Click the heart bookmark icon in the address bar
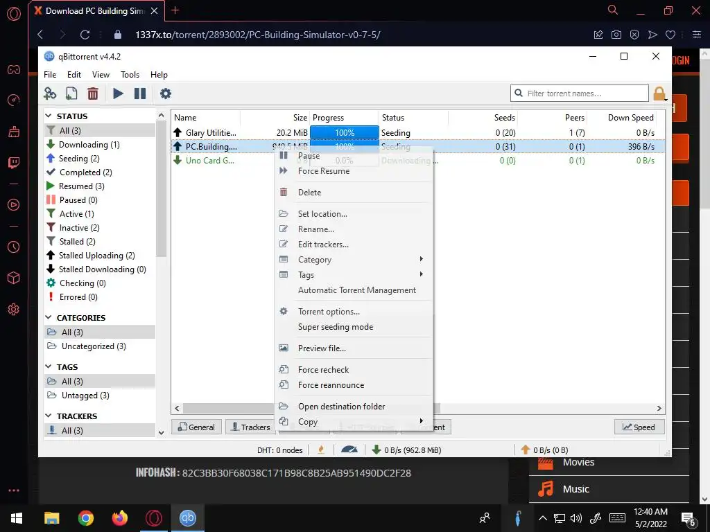This screenshot has width=710, height=532. (670, 35)
